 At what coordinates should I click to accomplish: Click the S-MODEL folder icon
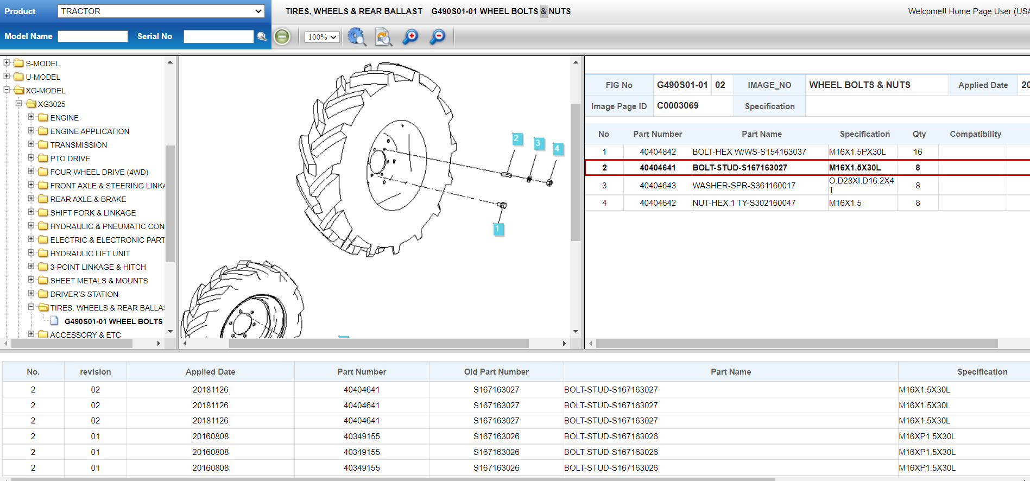pos(19,63)
